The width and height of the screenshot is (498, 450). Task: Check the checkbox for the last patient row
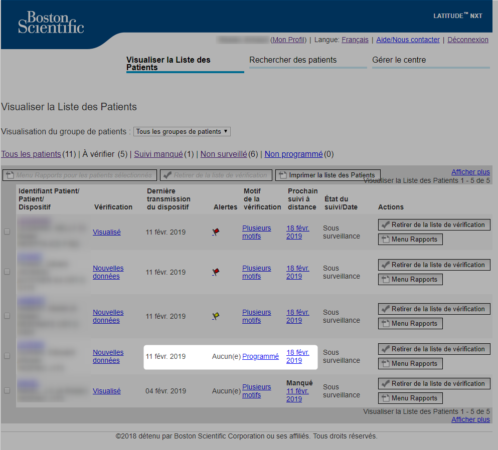[7, 390]
